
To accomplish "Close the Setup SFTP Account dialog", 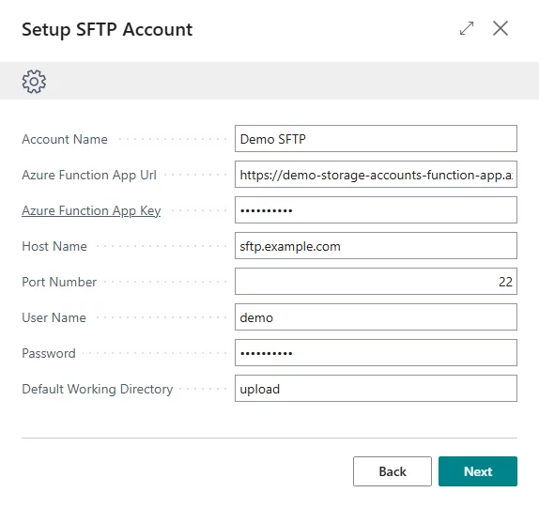I will point(500,28).
